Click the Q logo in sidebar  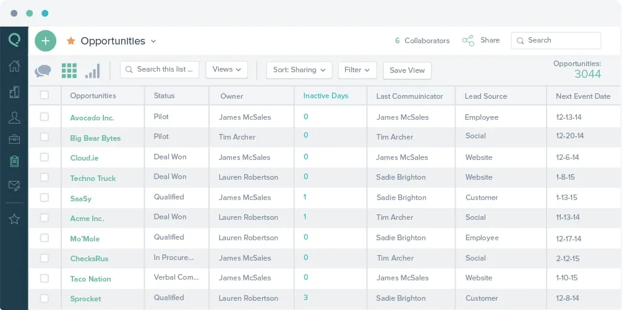coord(14,40)
